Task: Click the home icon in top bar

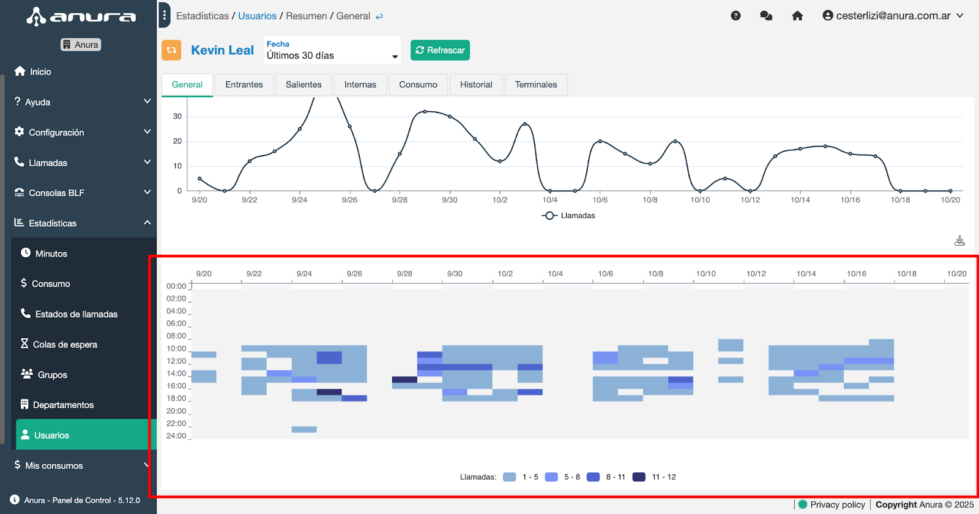Action: [797, 16]
